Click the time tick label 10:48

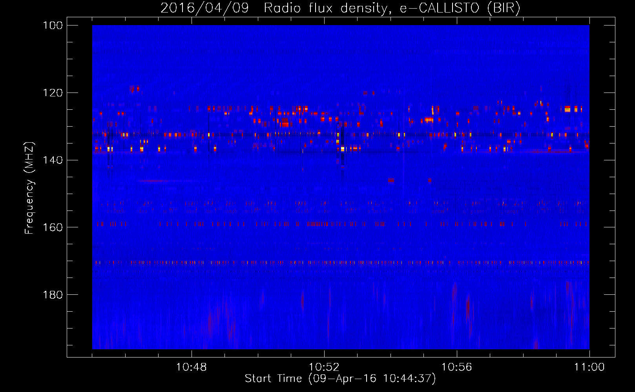point(192,367)
